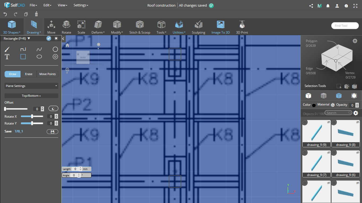Select the Rotate tool
The image size is (362, 203).
[66, 27]
